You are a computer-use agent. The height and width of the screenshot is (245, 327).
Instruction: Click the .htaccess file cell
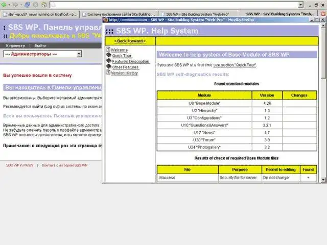point(188,178)
